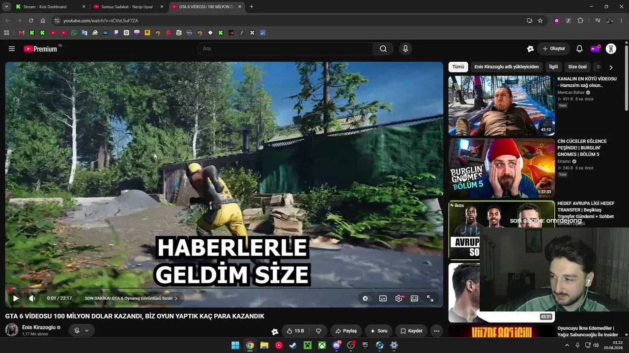Show more filter chips arrow
Image resolution: width=629 pixels, height=353 pixels.
pyautogui.click(x=611, y=67)
